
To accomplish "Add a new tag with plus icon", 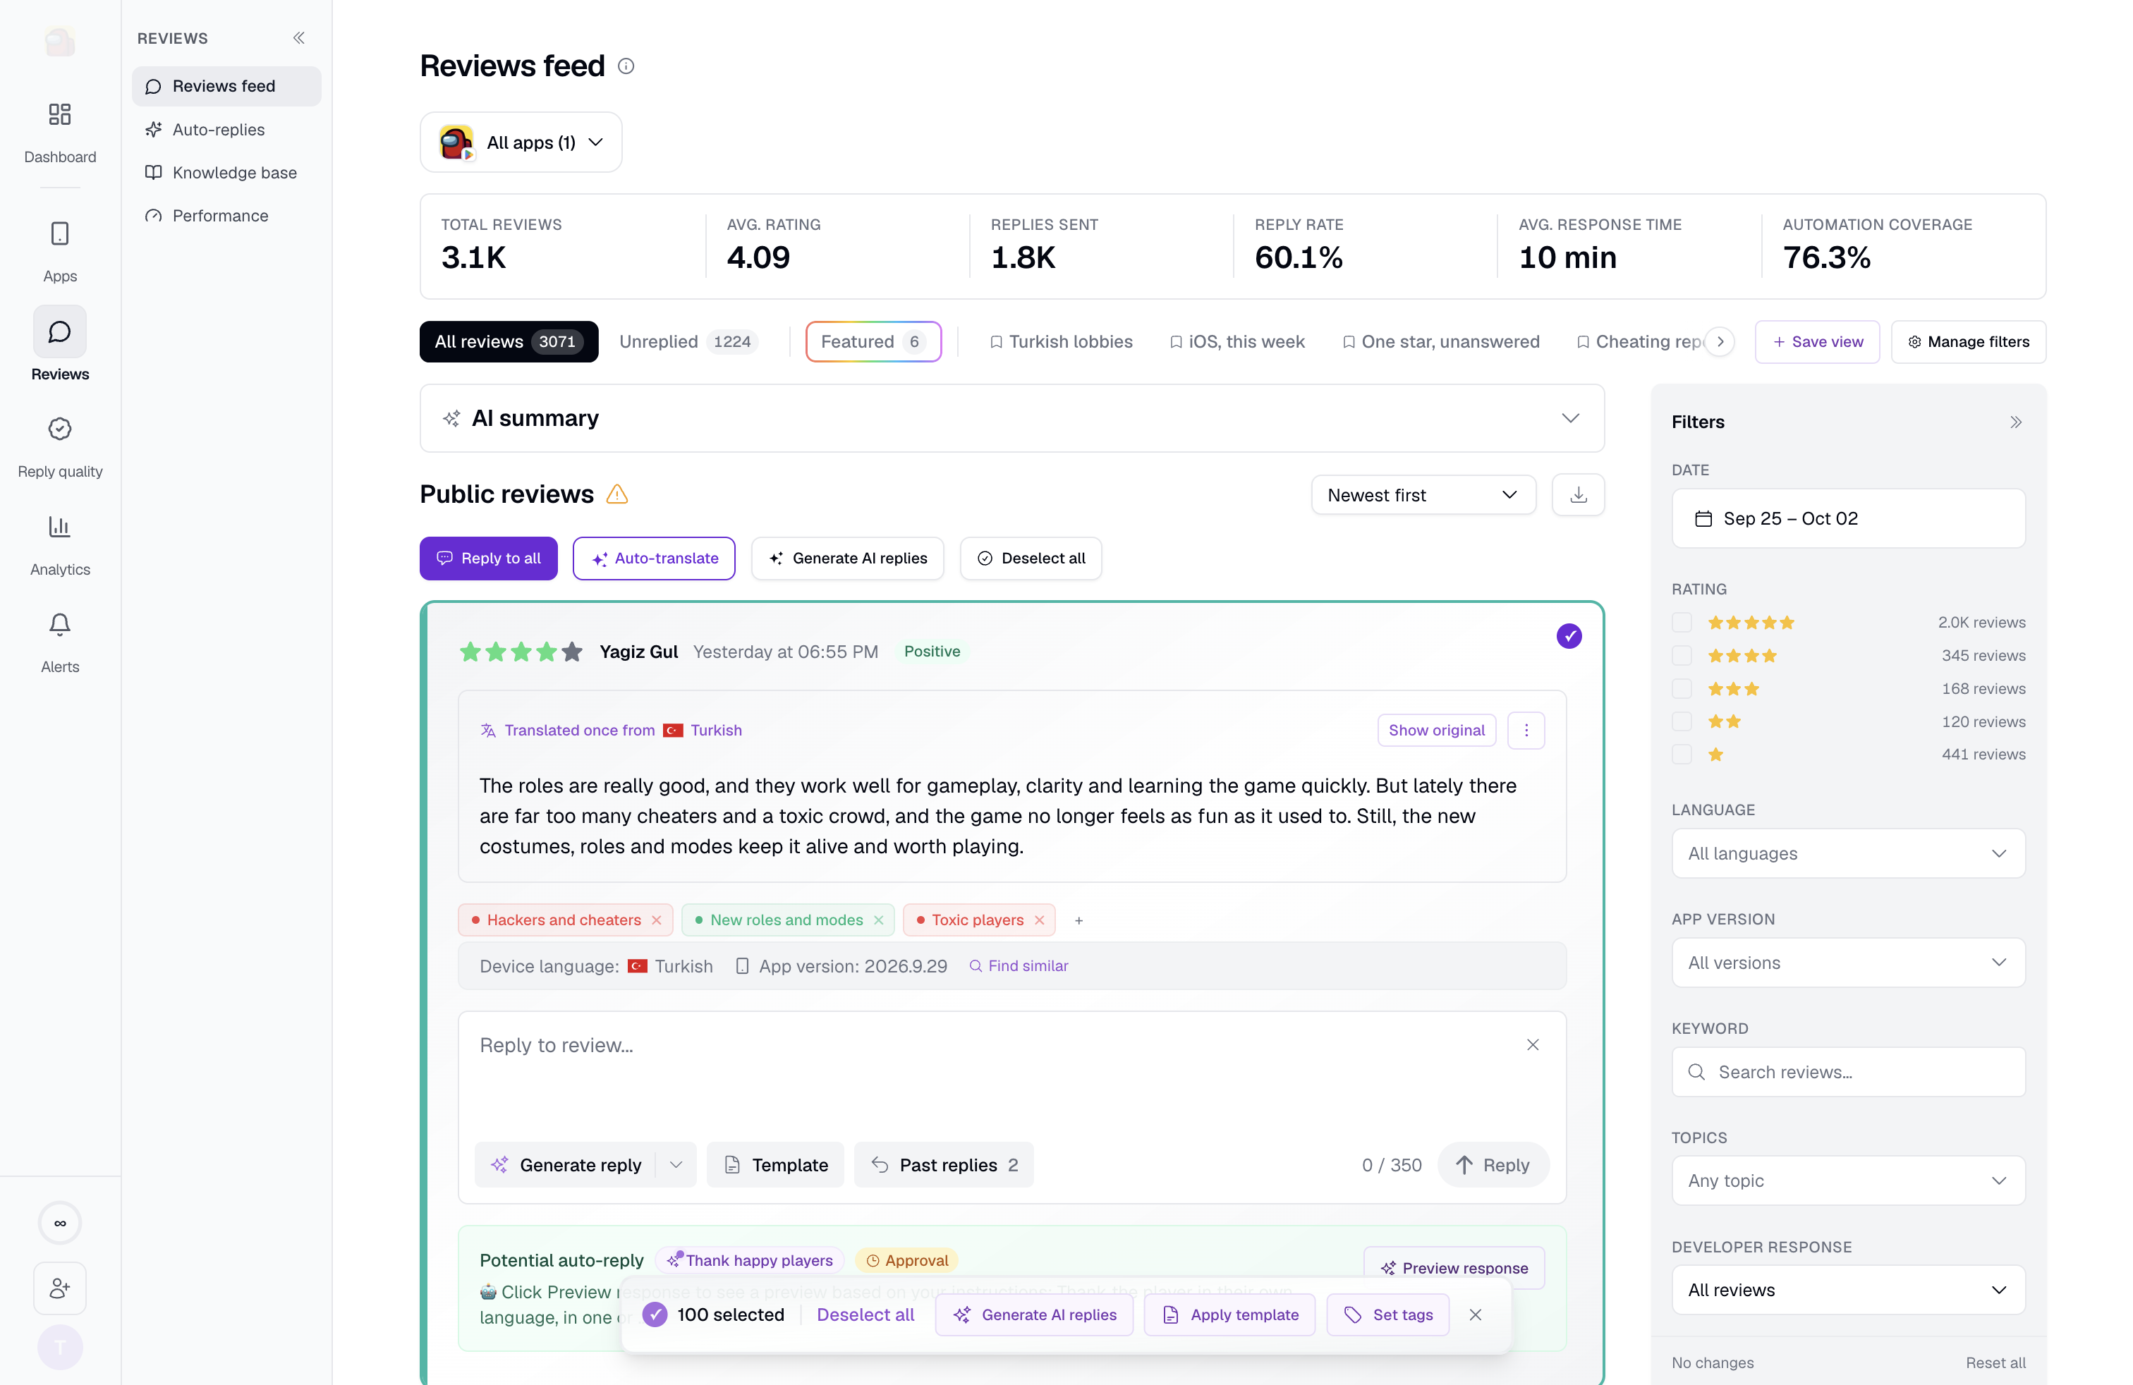I will (1078, 920).
